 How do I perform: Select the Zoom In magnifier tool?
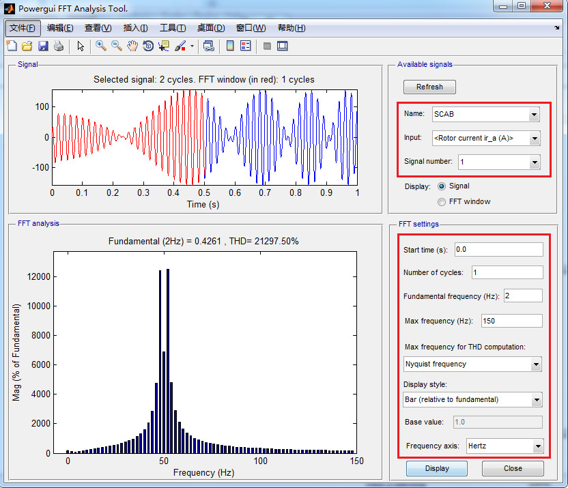click(x=101, y=46)
